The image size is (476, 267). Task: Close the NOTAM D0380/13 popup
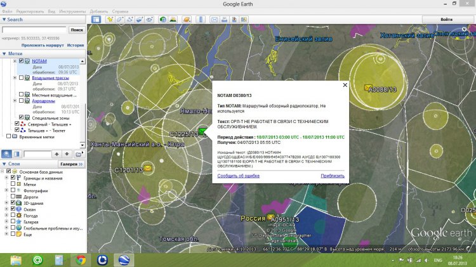pos(345,85)
